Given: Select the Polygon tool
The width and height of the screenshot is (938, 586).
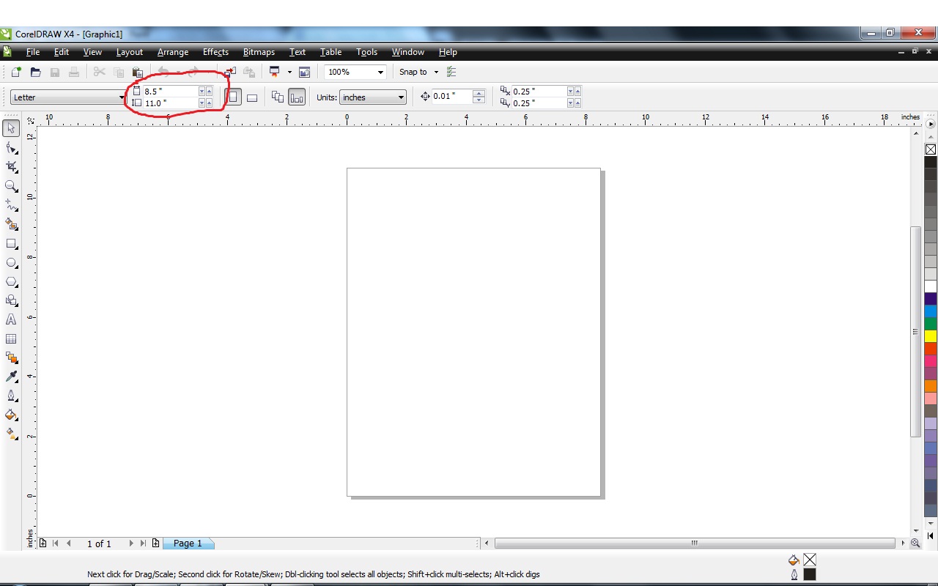Looking at the screenshot, I should 11,281.
